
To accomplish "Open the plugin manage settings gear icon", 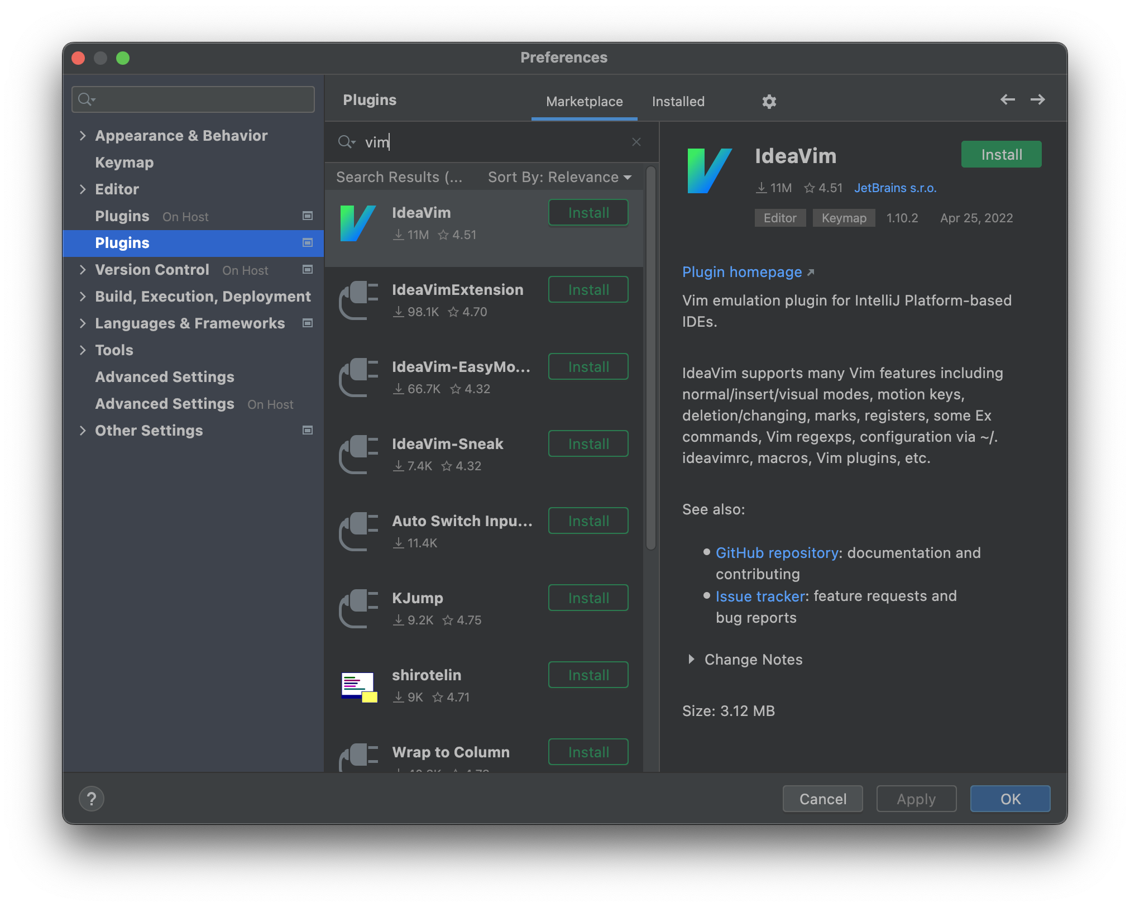I will (x=769, y=101).
